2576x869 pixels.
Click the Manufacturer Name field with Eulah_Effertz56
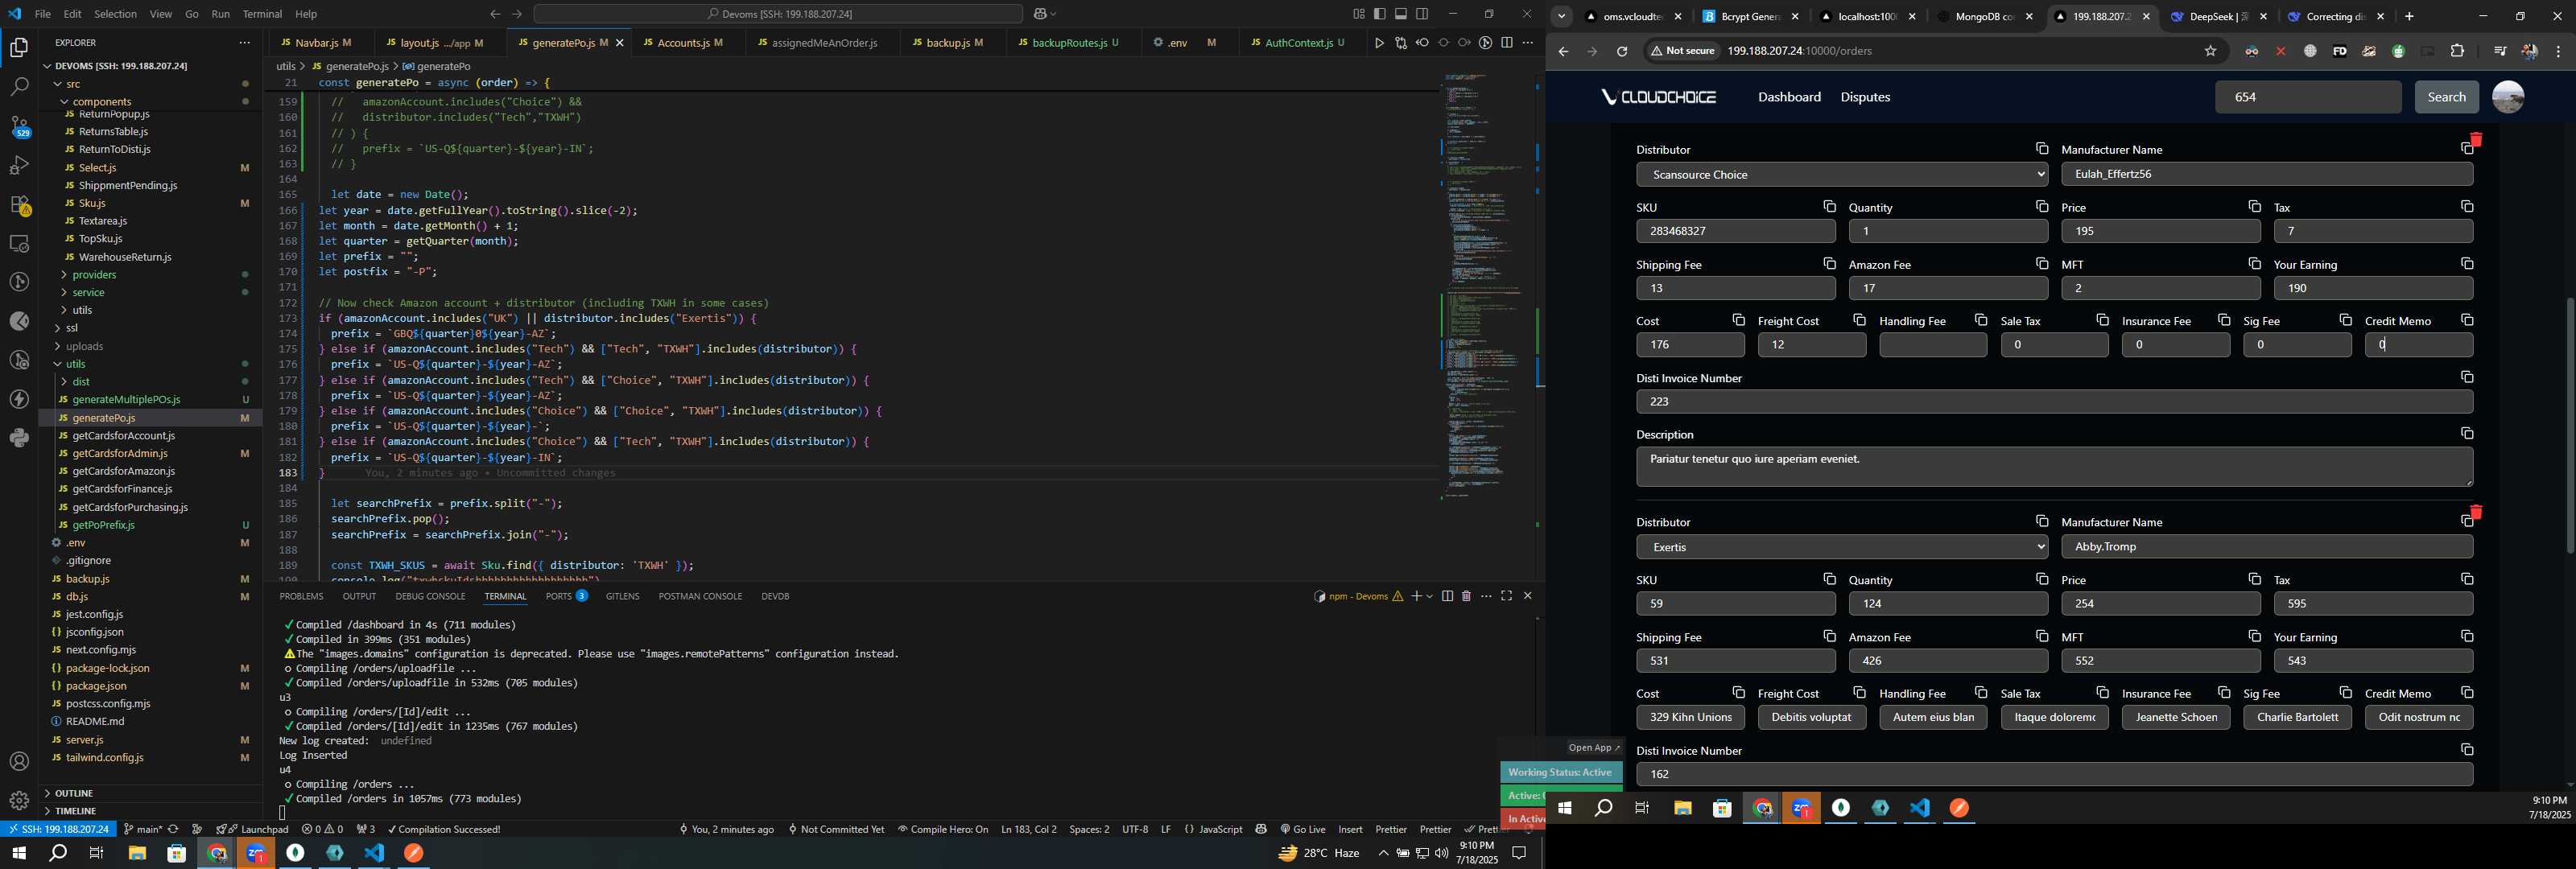coord(2267,174)
